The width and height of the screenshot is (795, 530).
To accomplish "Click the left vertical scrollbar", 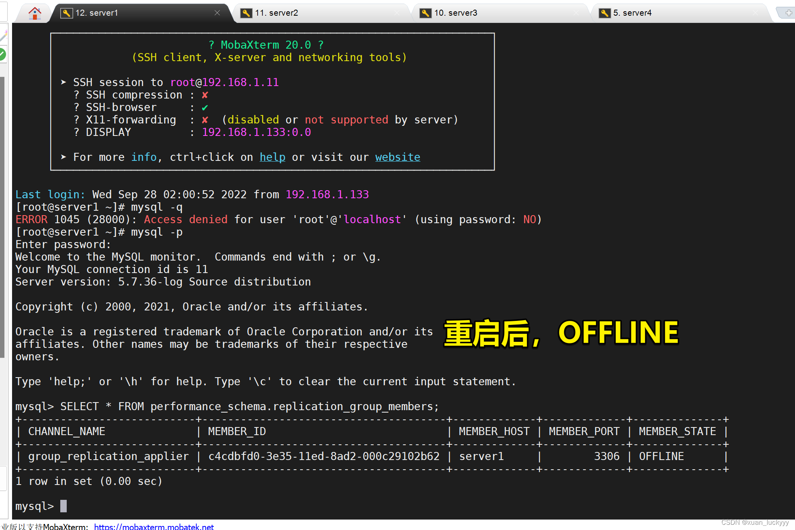I will pyautogui.click(x=2, y=217).
